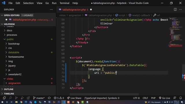Viewport: 185px width, 104px height.
Task: Click script breadcrumb segment
Action: 120,15
